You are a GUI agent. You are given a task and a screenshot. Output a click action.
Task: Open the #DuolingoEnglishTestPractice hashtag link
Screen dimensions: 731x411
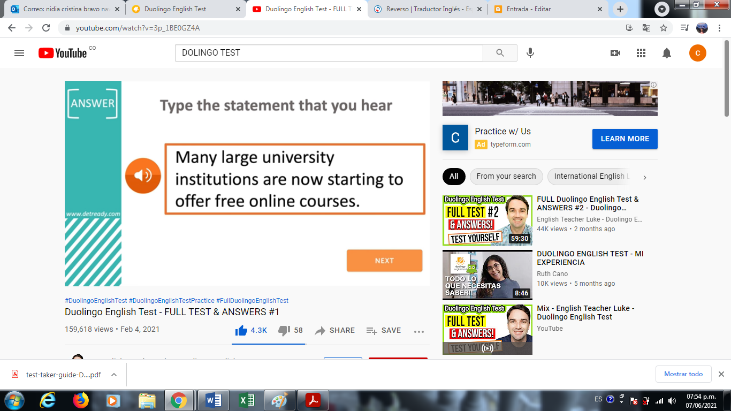point(171,301)
